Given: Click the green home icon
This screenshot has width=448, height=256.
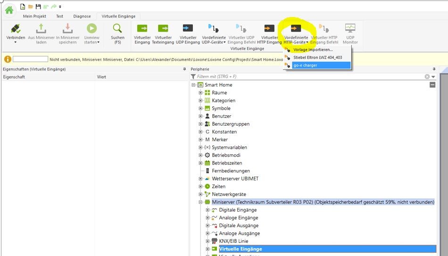Looking at the screenshot, I should [x=9, y=9].
